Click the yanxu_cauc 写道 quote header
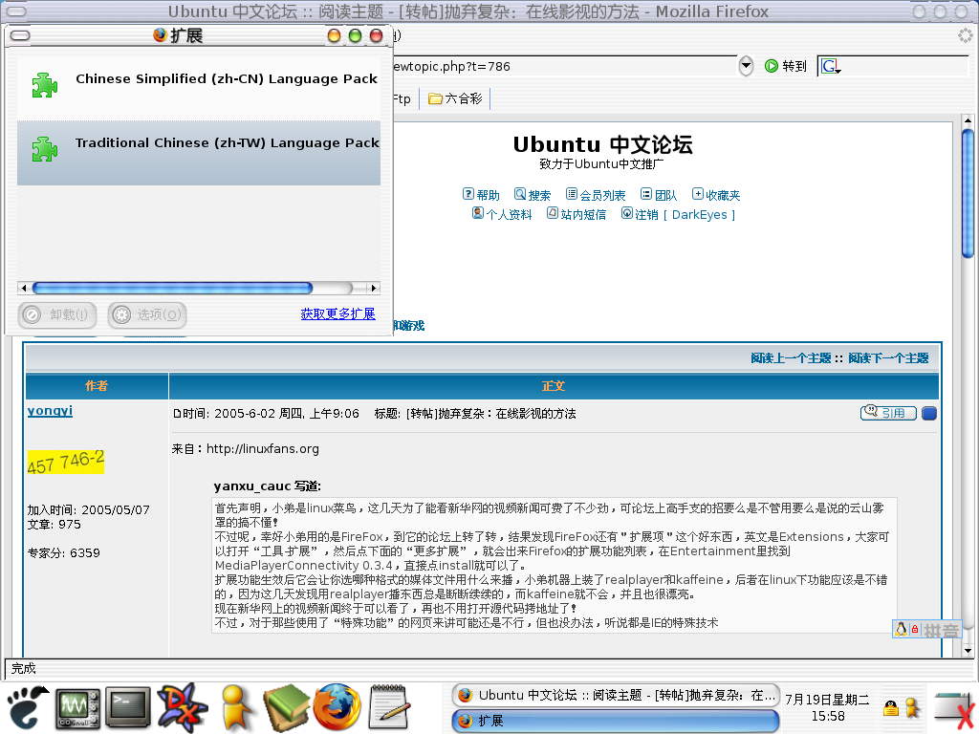This screenshot has width=979, height=734. 268,486
